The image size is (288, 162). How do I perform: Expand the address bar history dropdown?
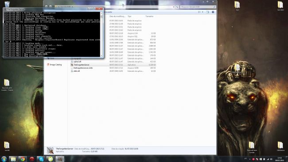pyautogui.click(x=174, y=7)
